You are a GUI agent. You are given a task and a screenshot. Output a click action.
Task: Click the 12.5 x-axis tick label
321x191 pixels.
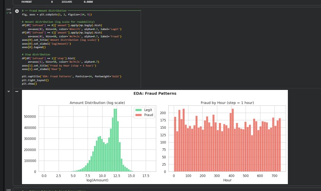coord(116,176)
